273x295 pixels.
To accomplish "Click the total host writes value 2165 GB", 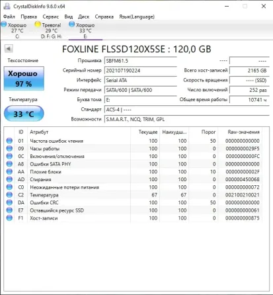I will (x=249, y=71).
